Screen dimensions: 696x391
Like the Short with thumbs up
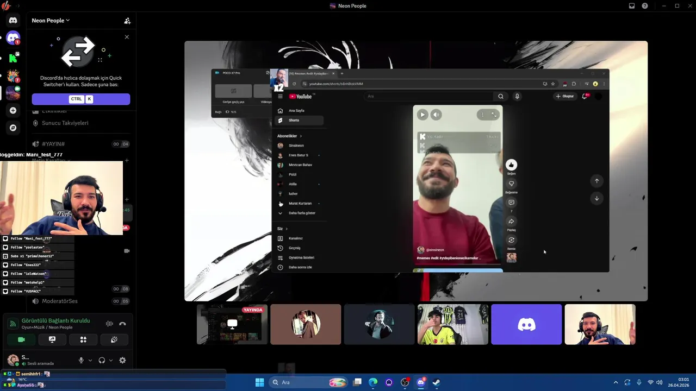click(511, 165)
